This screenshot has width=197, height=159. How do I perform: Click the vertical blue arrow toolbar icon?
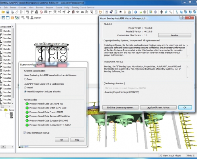[177, 12]
